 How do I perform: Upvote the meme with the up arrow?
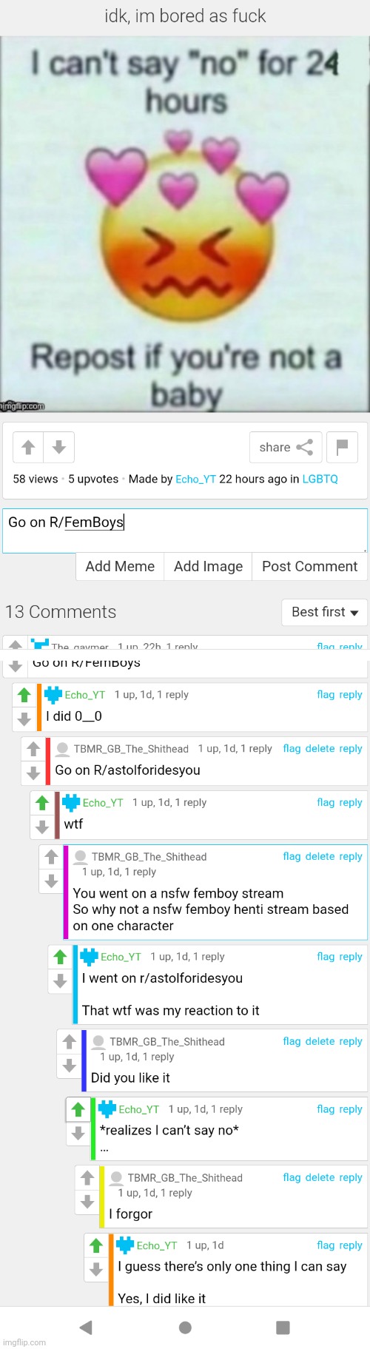(x=28, y=447)
